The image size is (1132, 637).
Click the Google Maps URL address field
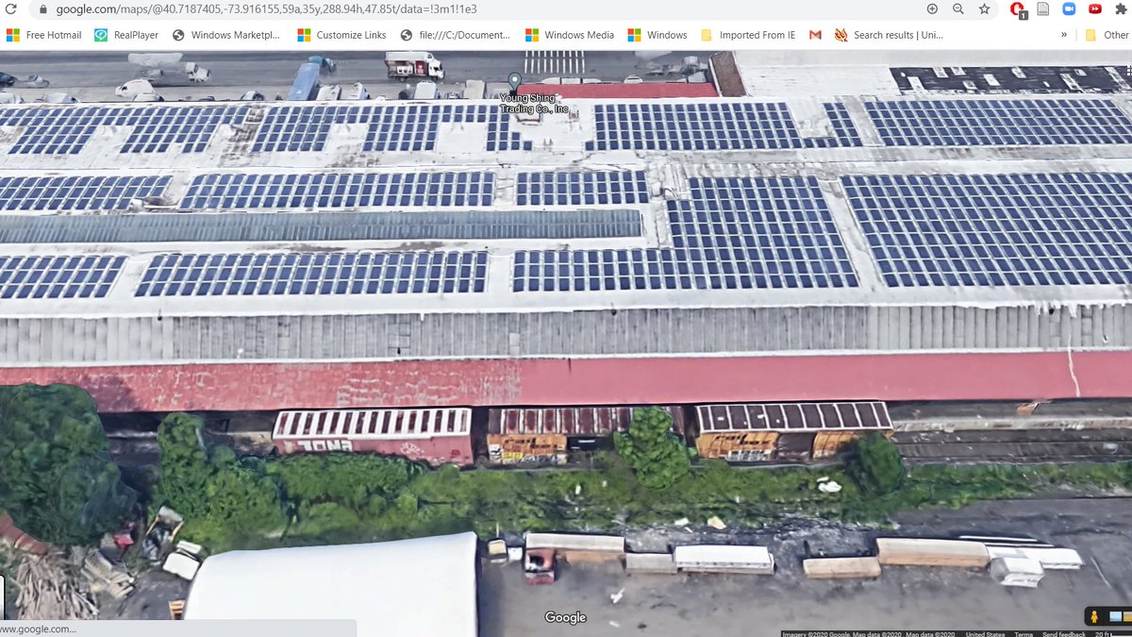pos(266,9)
